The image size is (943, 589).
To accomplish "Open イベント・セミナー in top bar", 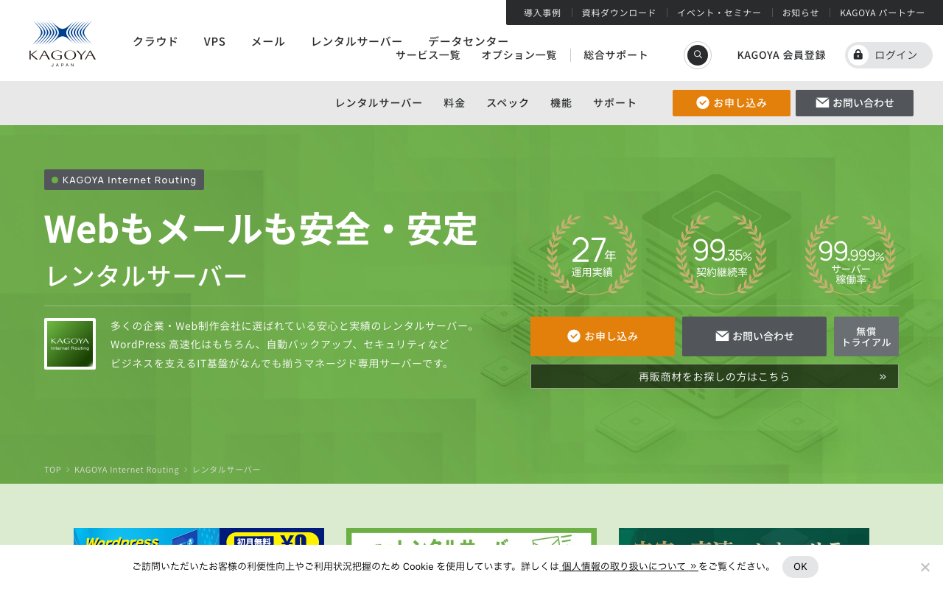I will [x=719, y=13].
